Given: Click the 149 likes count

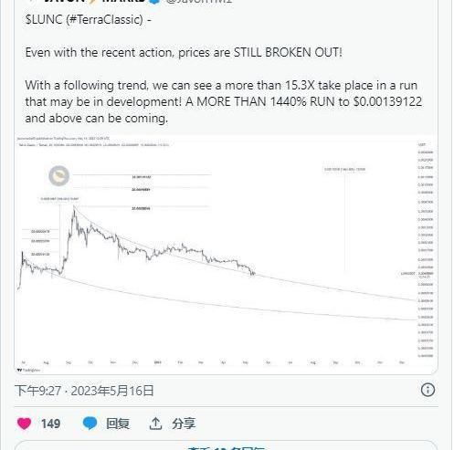Looking at the screenshot, I should click(x=50, y=424).
